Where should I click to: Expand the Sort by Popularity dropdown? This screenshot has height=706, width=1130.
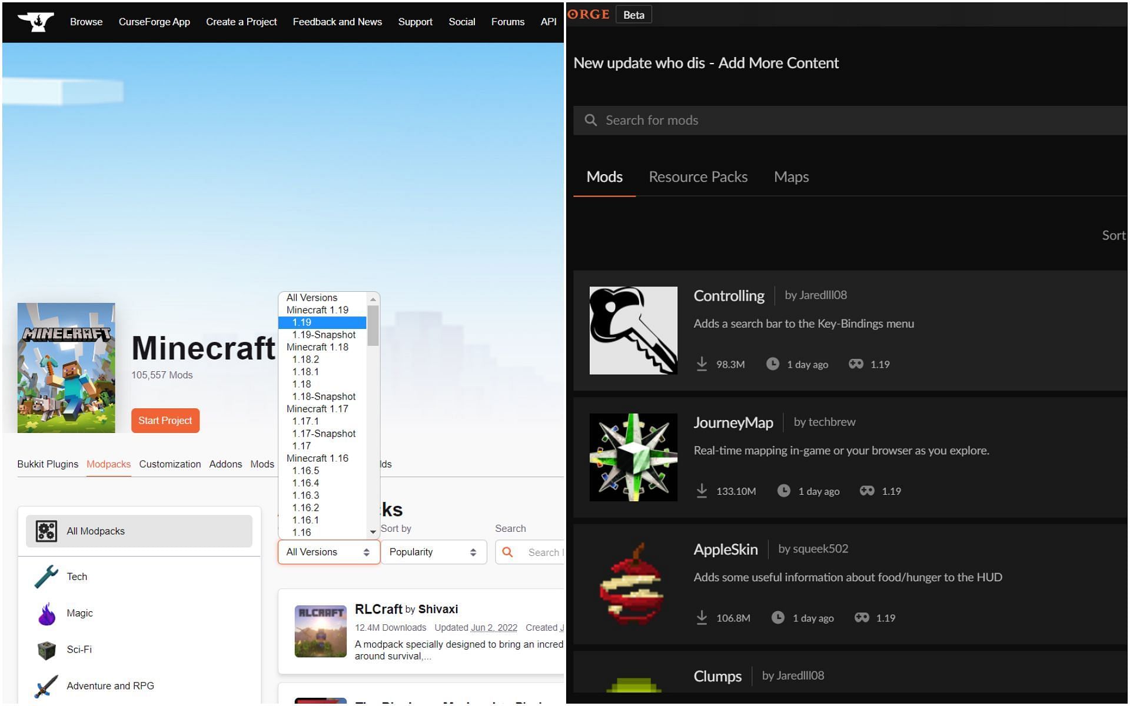click(431, 552)
